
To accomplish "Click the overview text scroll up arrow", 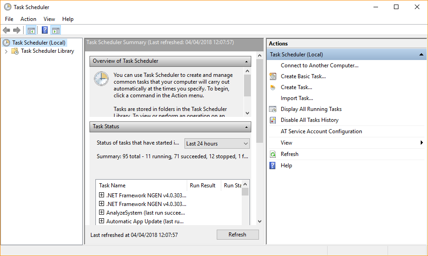I will [x=247, y=71].
